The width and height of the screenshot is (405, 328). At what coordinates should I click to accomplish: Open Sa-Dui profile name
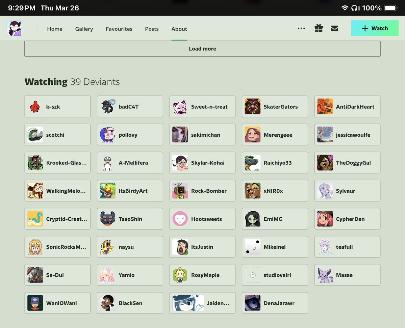pos(55,275)
